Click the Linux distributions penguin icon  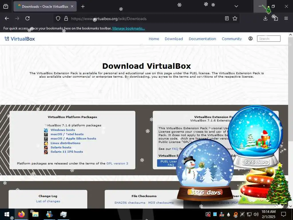46,143
